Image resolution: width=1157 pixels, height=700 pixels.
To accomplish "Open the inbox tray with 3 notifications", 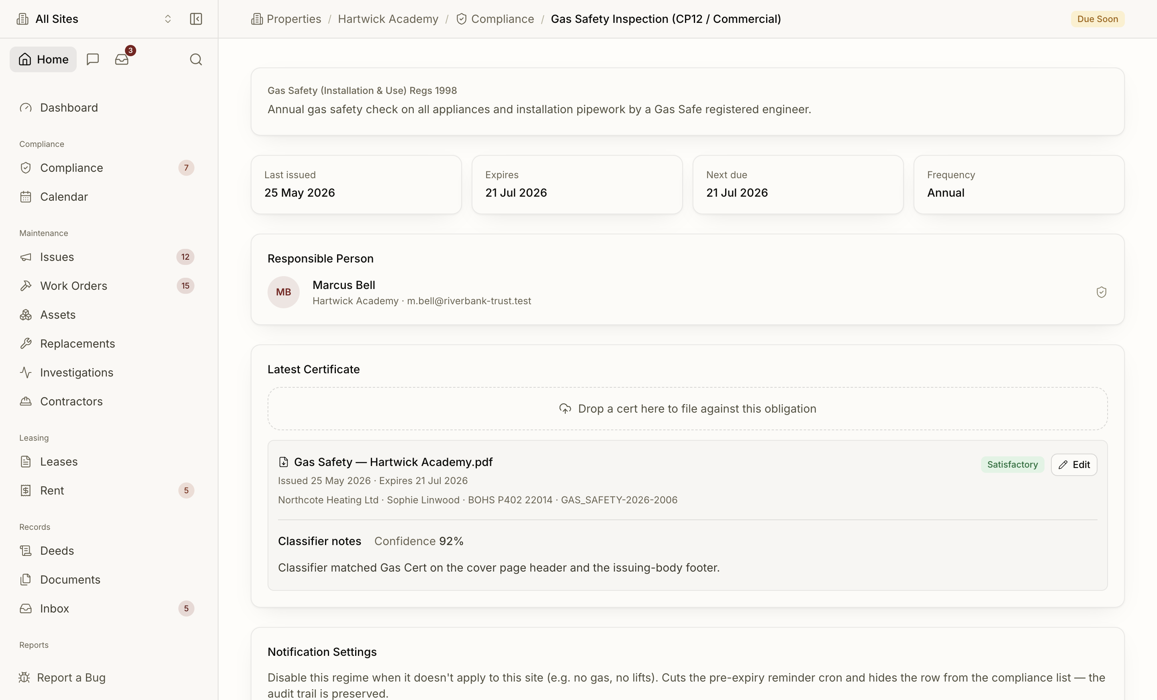I will (122, 59).
